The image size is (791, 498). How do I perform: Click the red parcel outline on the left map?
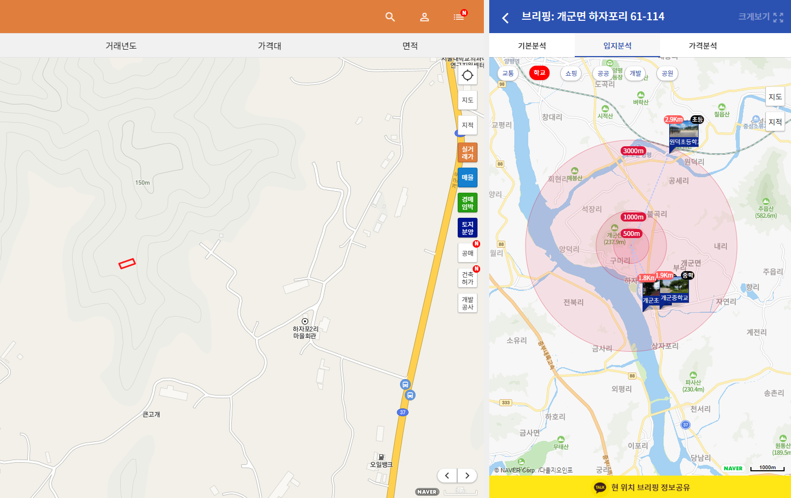point(127,264)
